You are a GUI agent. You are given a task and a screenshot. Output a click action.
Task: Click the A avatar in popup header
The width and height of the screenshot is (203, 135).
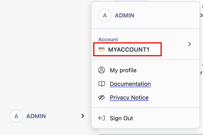pos(105,15)
